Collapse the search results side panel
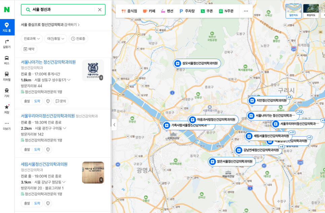The image size is (325, 213). point(114,125)
